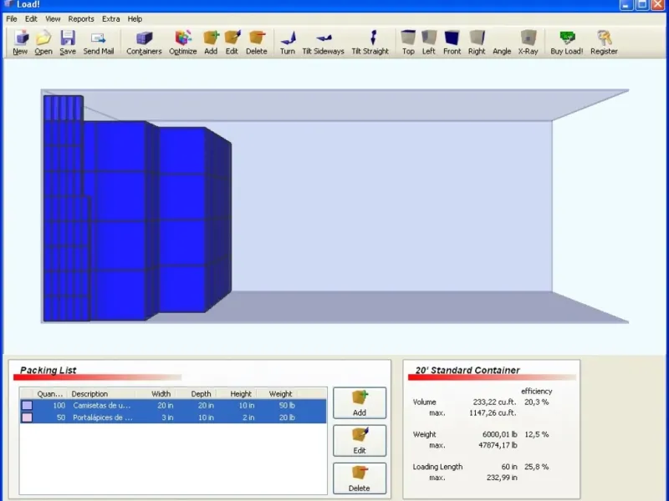Viewport: 669px width, 501px height.
Task: Switch to the Top view
Action: pos(408,43)
